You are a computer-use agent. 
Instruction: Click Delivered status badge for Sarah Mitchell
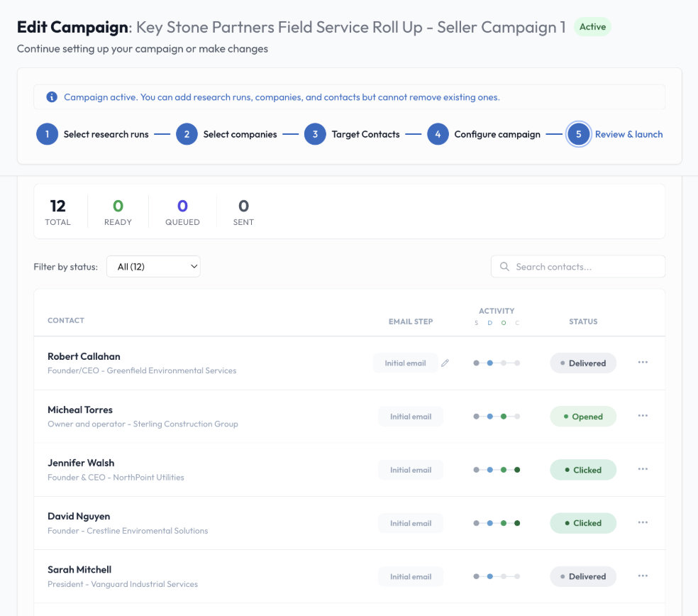583,576
